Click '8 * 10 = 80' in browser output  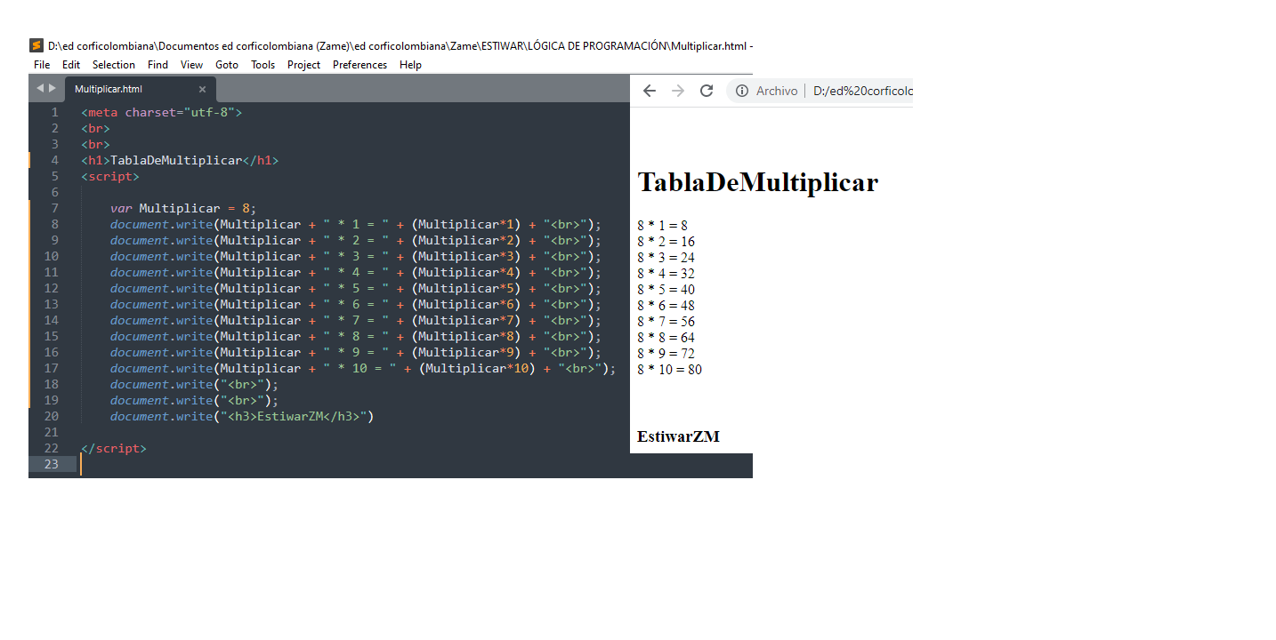pos(669,370)
